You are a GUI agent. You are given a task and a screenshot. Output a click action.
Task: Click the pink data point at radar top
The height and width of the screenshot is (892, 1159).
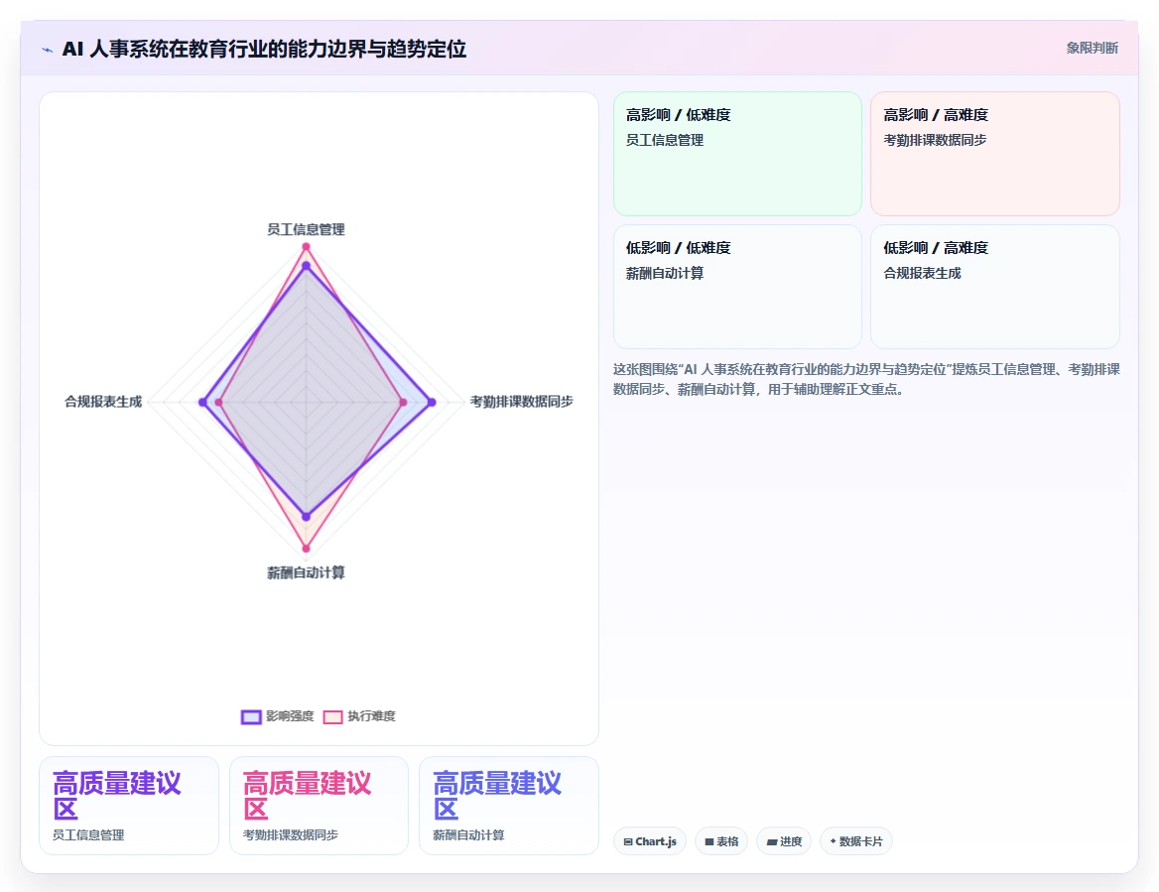(306, 247)
